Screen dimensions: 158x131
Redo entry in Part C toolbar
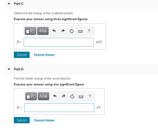click(x=63, y=31)
